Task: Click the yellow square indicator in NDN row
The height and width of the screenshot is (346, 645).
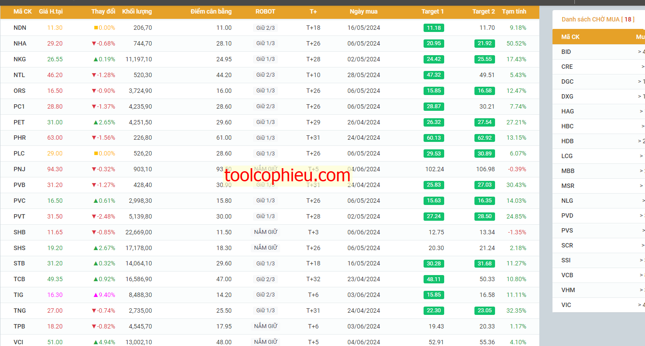Action: (x=96, y=28)
